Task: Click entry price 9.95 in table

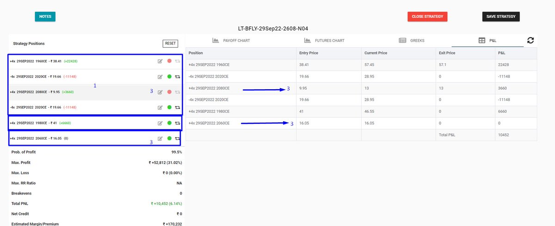Action: pyautogui.click(x=303, y=88)
